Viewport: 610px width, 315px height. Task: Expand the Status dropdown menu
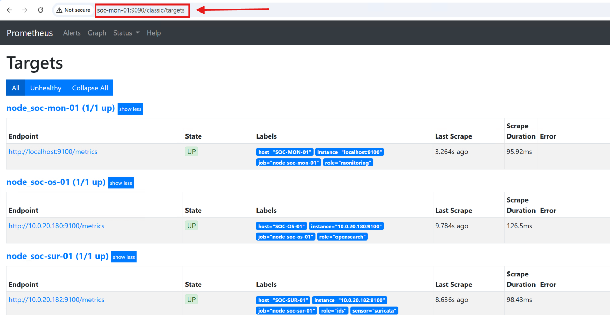click(x=126, y=33)
